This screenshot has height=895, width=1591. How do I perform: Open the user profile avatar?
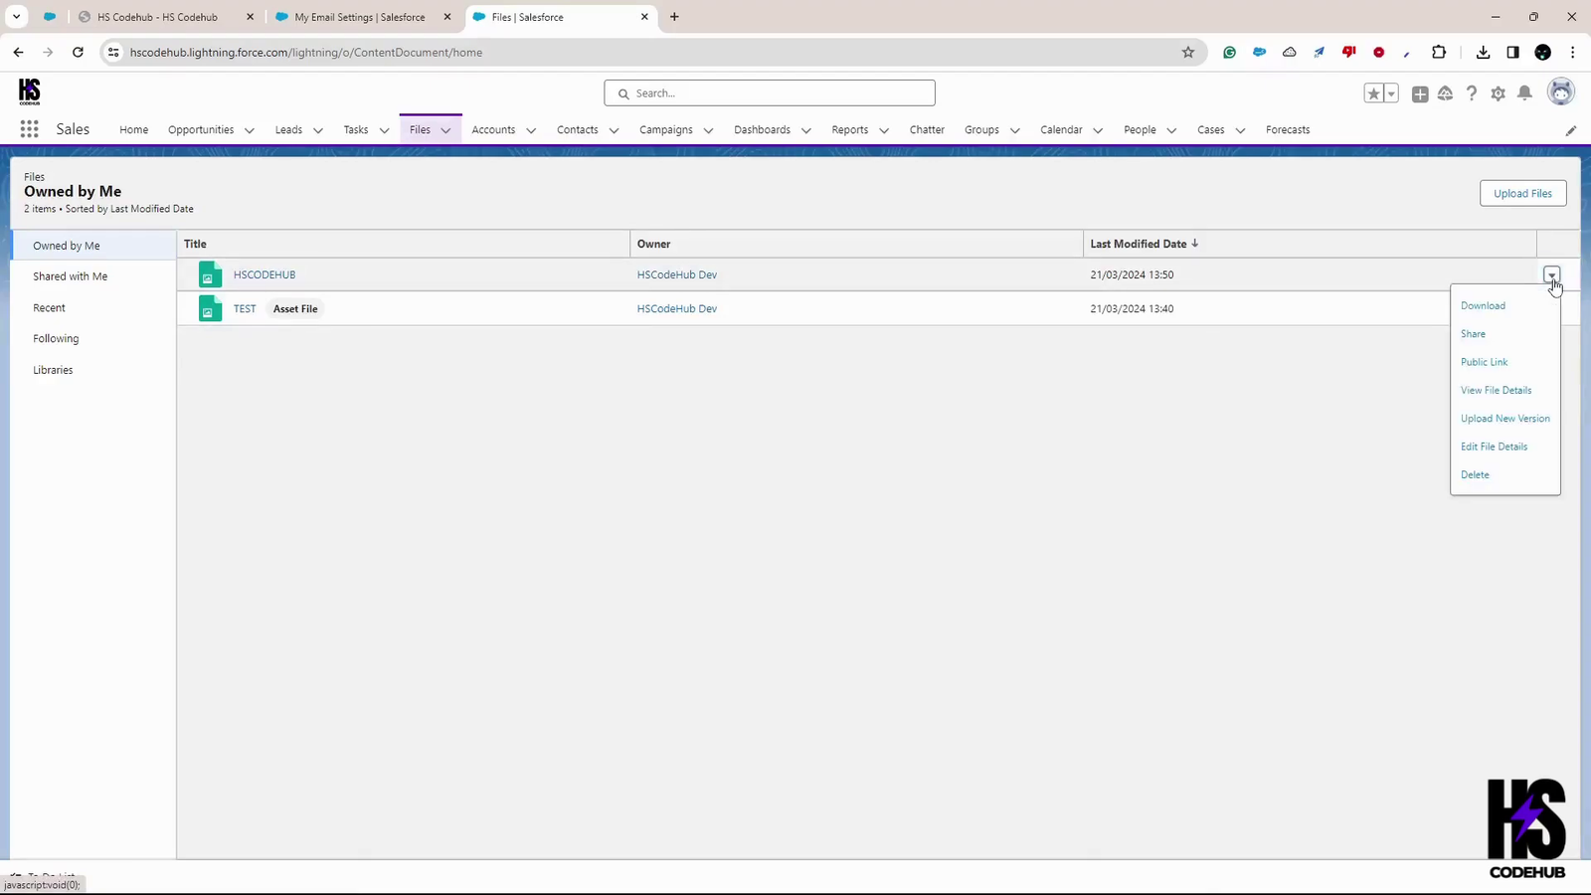pos(1561,92)
